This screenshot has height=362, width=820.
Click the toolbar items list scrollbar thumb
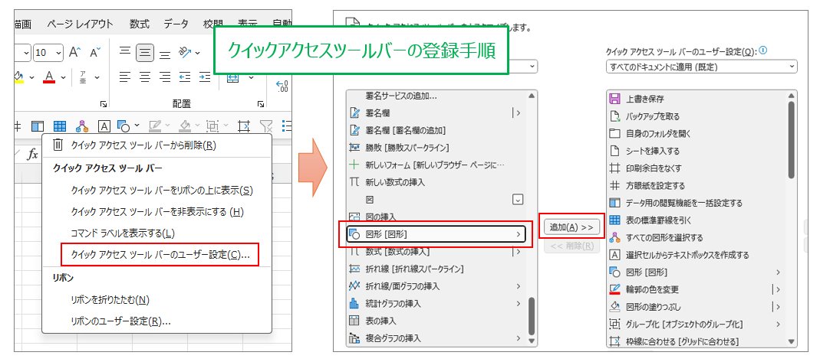[792, 141]
